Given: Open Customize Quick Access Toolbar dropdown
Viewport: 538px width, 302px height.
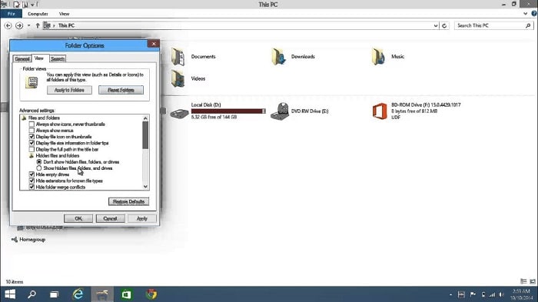Looking at the screenshot, I should [32, 4].
